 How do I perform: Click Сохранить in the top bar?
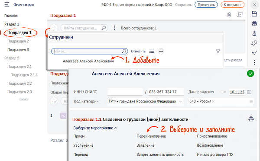pos(183,5)
